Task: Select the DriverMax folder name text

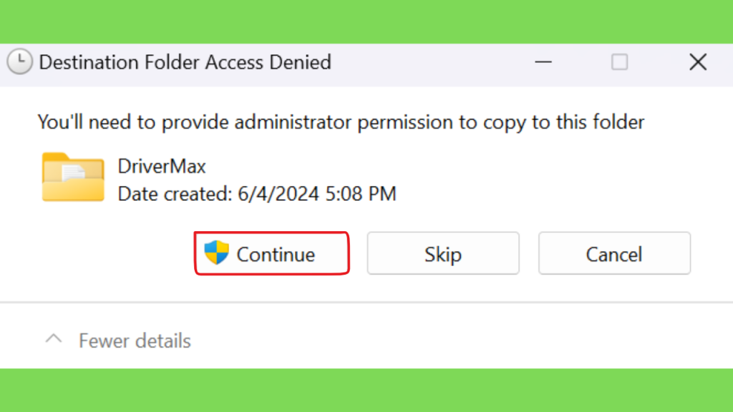Action: [162, 166]
